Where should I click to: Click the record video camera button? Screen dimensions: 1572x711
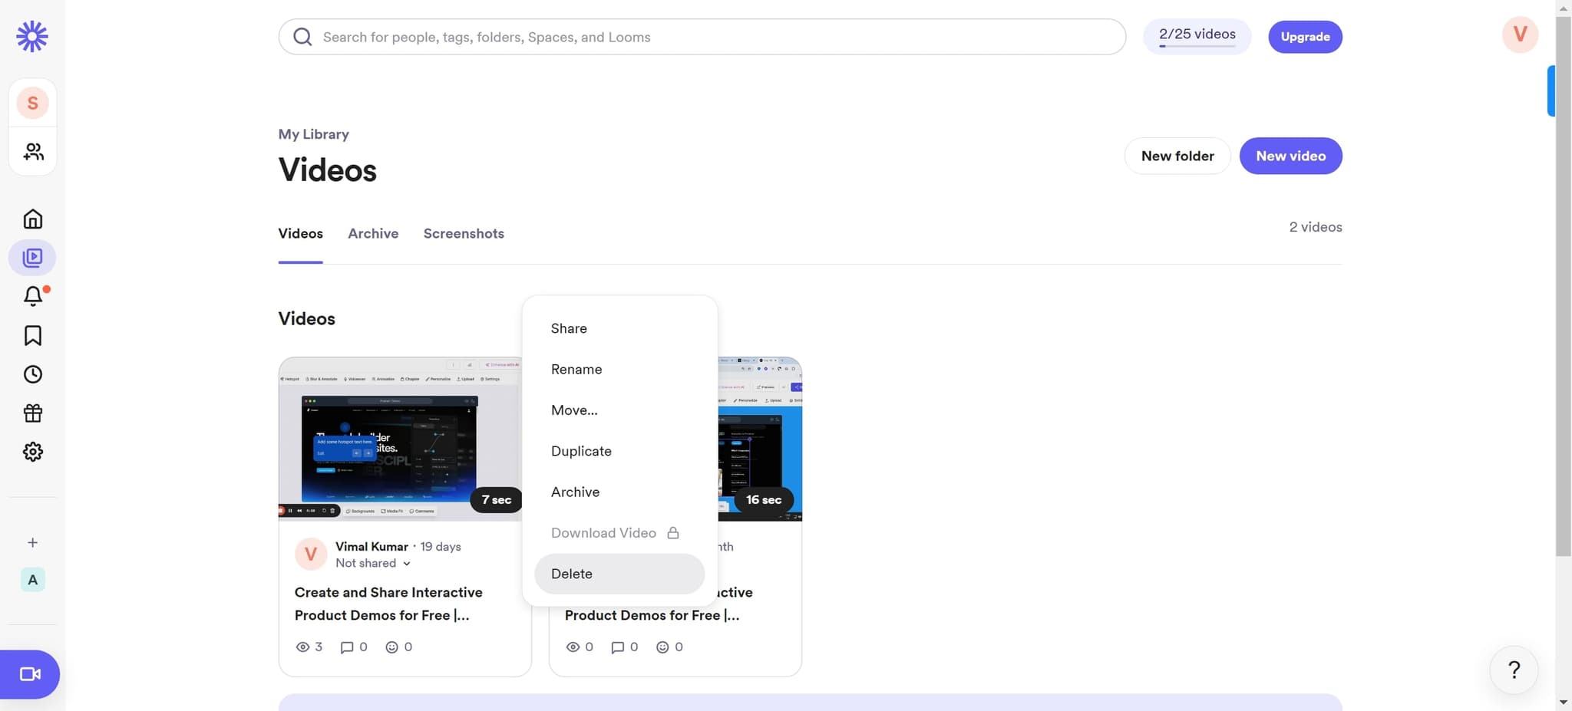tap(30, 674)
